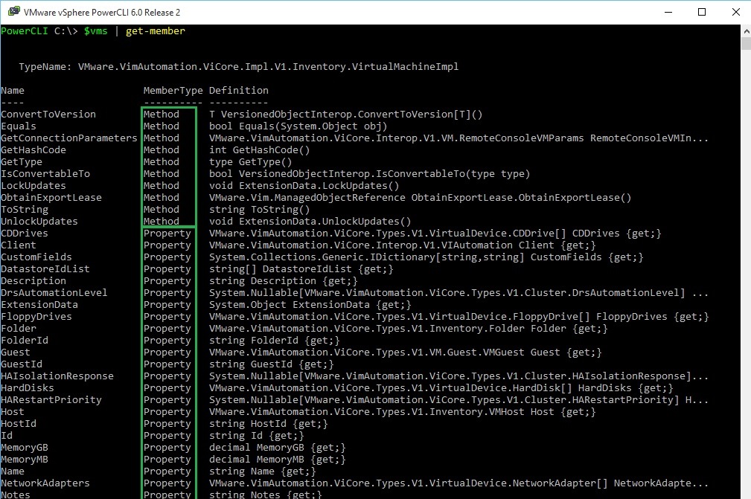Click the 'ObtainExportLease' member name
This screenshot has height=499, width=751.
[x=51, y=198]
